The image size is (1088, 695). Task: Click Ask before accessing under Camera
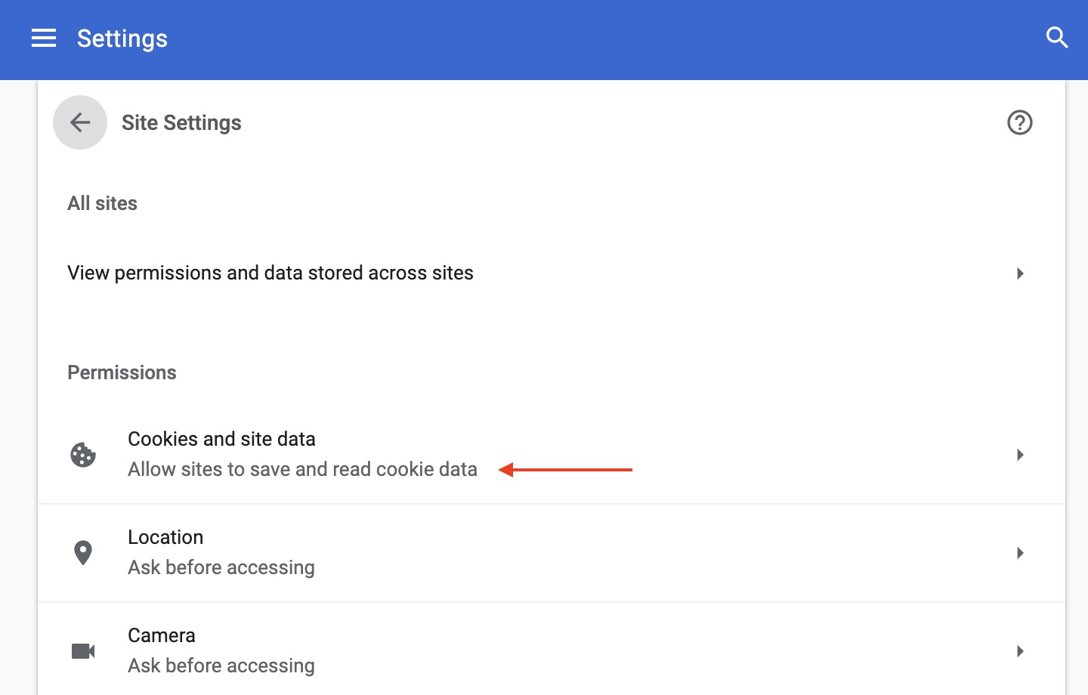tap(221, 666)
